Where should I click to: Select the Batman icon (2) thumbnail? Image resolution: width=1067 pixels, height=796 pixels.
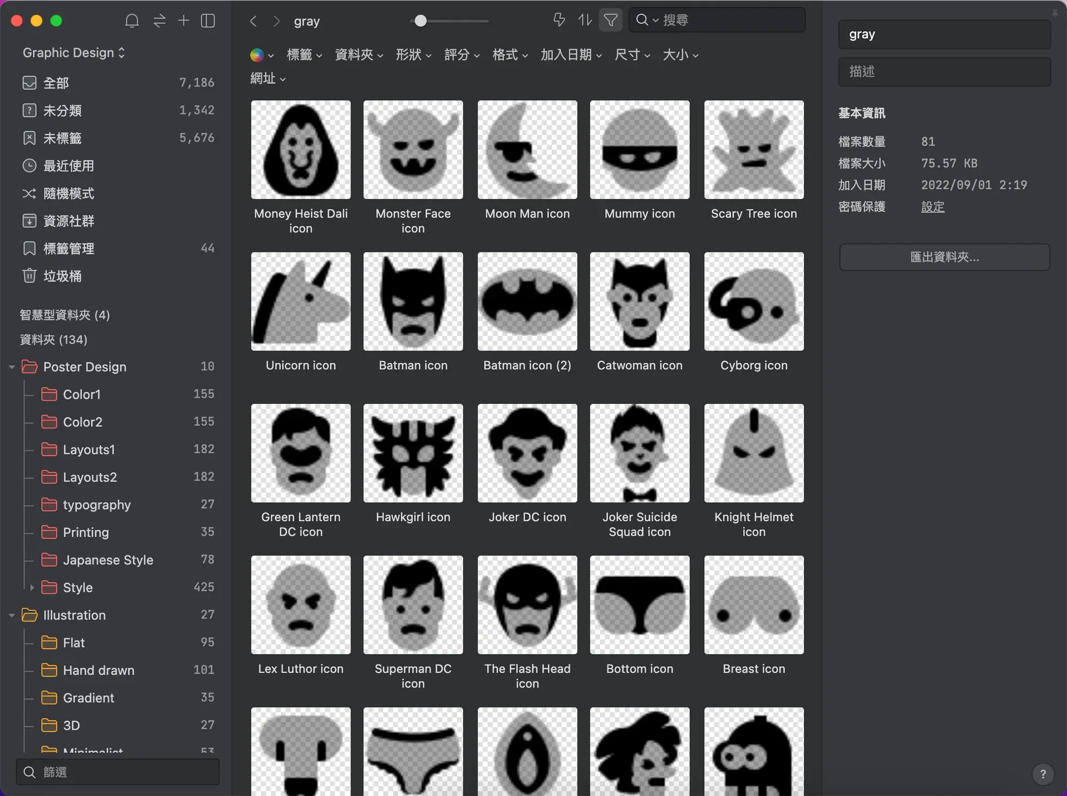point(527,301)
